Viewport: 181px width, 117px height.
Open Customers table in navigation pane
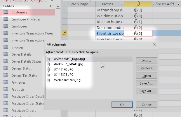click(19, 12)
